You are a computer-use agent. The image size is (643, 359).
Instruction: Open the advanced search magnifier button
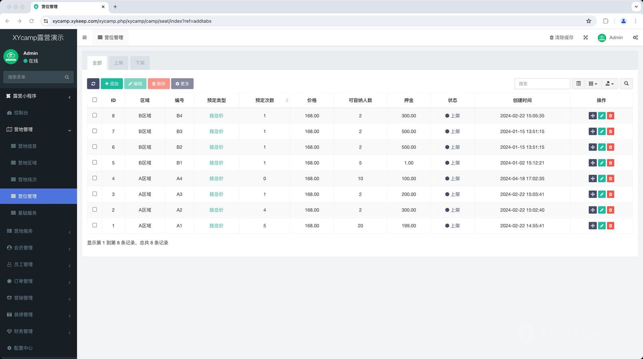[x=626, y=84]
